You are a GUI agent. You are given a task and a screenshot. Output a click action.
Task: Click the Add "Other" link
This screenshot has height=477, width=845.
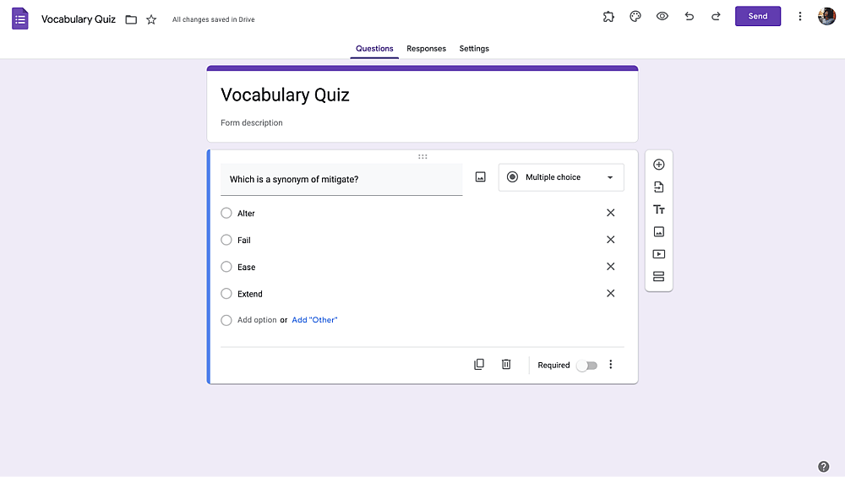pyautogui.click(x=314, y=320)
